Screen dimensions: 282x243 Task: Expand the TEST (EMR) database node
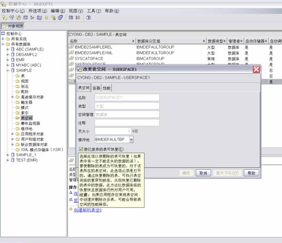coord(8,160)
